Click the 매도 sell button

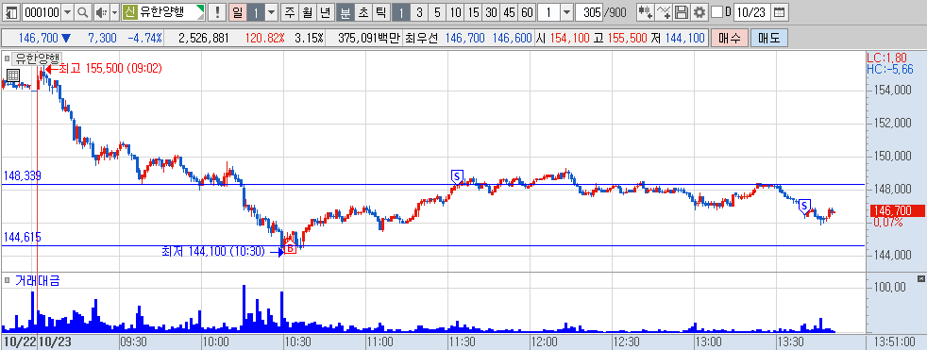[769, 39]
